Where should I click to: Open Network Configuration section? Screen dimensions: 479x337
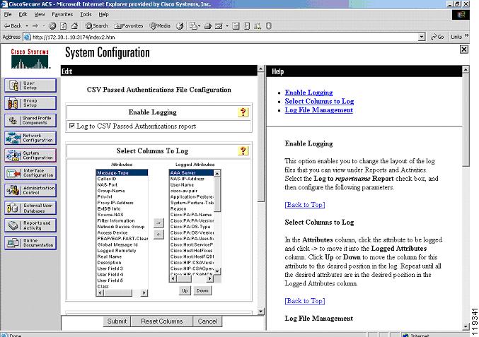tap(30, 138)
